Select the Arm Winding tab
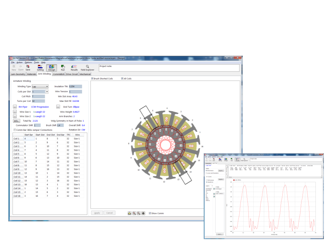This screenshot has width=335, height=251. coord(44,74)
